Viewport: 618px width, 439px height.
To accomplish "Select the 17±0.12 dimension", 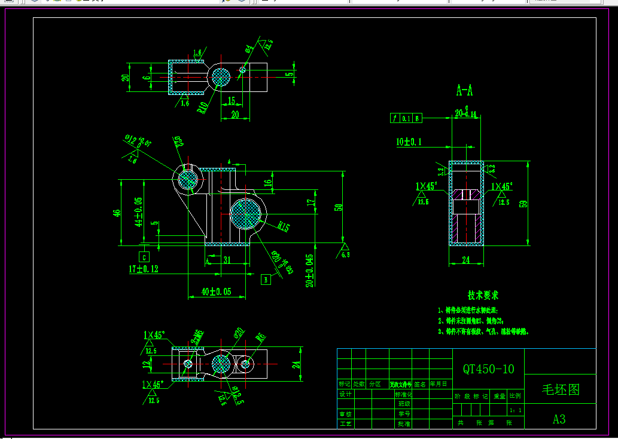I will coord(144,269).
